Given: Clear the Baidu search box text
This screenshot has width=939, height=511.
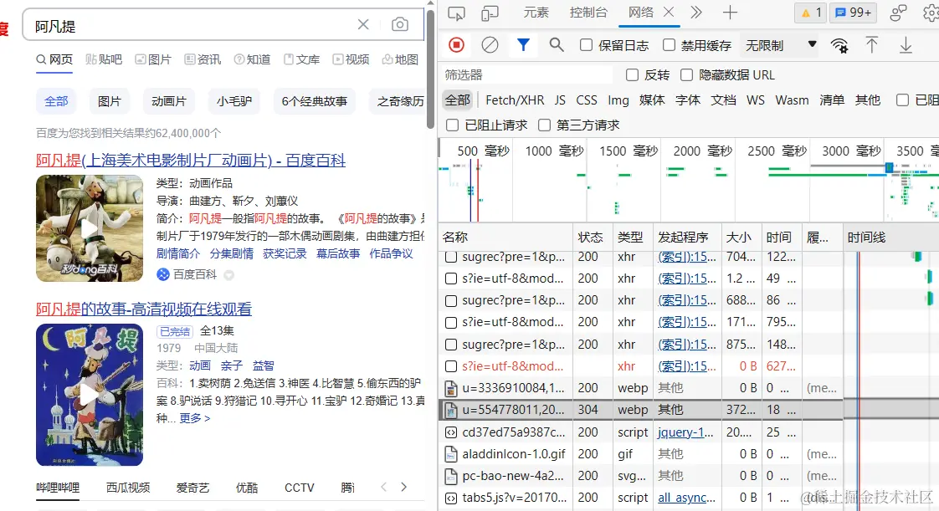Looking at the screenshot, I should [363, 24].
